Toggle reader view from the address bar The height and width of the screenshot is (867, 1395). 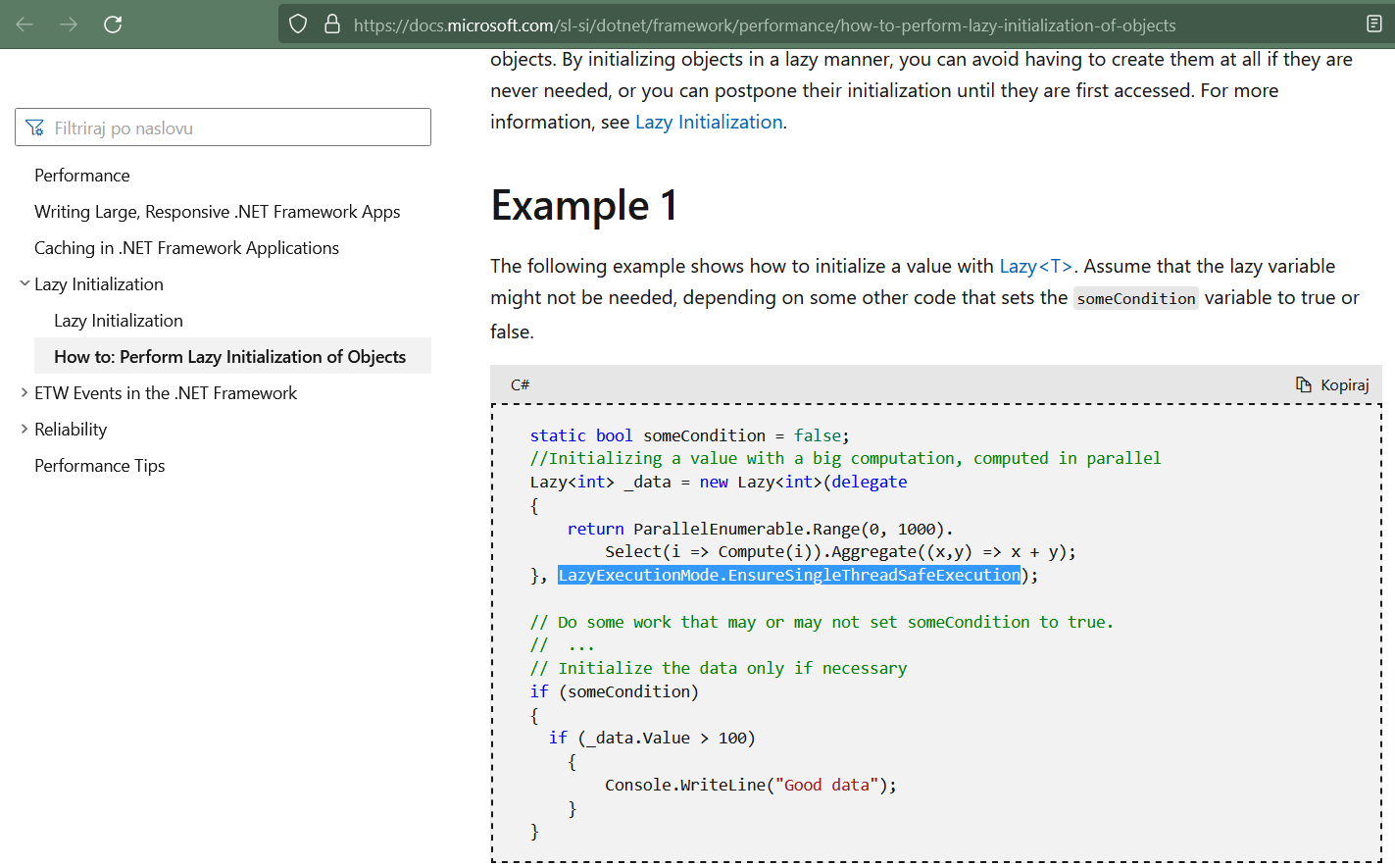[x=1372, y=25]
